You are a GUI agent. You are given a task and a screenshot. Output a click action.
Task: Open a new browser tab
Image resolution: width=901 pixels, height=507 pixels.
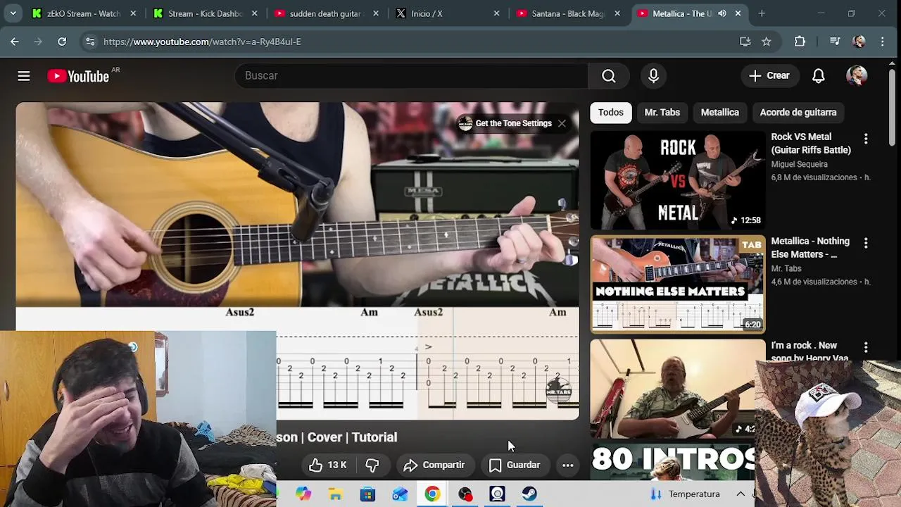coord(762,13)
